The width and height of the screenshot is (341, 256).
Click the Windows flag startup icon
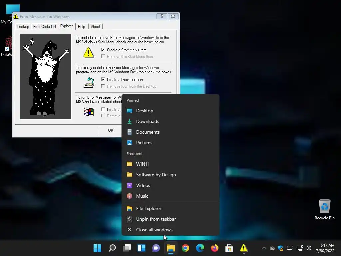[x=89, y=112]
